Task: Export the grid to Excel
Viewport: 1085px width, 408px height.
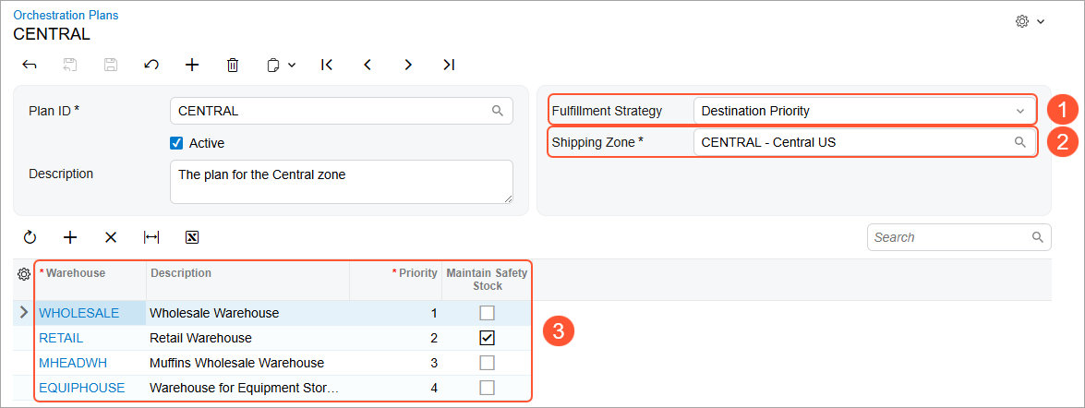Action: pos(192,237)
